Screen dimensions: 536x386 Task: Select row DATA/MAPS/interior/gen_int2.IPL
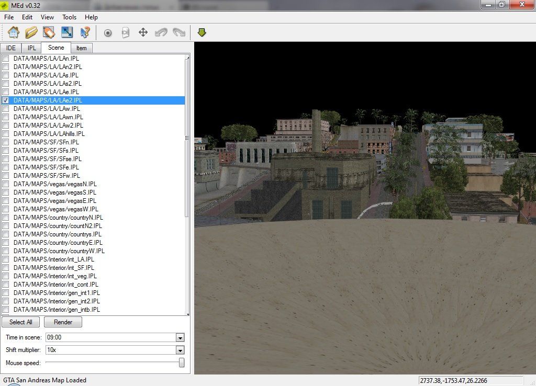pyautogui.click(x=93, y=301)
